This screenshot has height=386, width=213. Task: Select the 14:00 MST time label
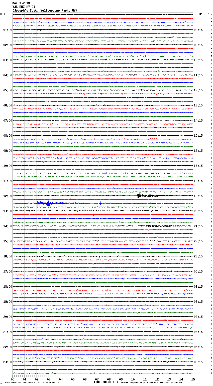click(8, 226)
